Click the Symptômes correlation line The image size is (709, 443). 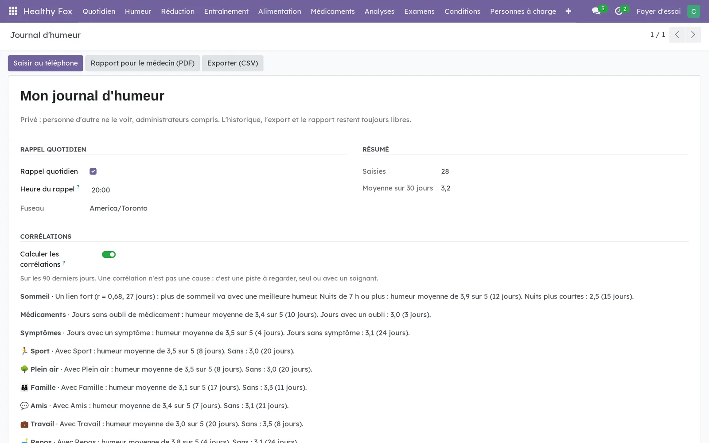click(215, 333)
